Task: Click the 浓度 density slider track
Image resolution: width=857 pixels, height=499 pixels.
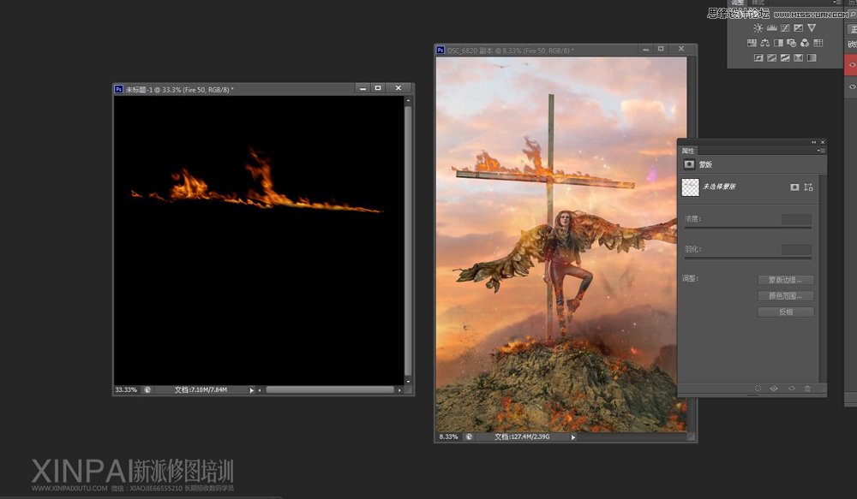Action: pyautogui.click(x=747, y=228)
